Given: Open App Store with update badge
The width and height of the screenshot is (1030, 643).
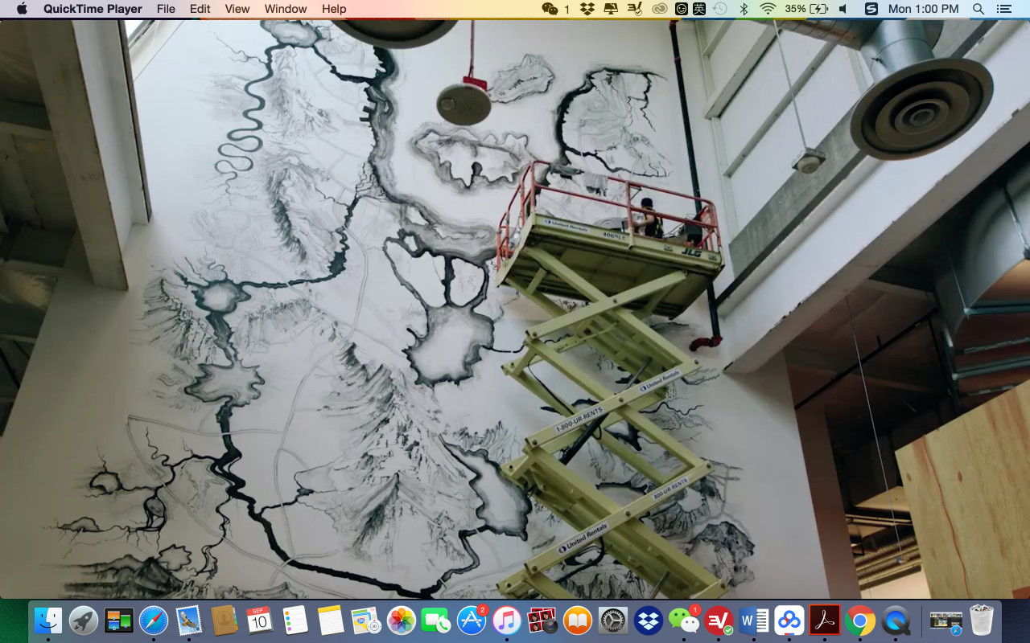Looking at the screenshot, I should point(472,620).
